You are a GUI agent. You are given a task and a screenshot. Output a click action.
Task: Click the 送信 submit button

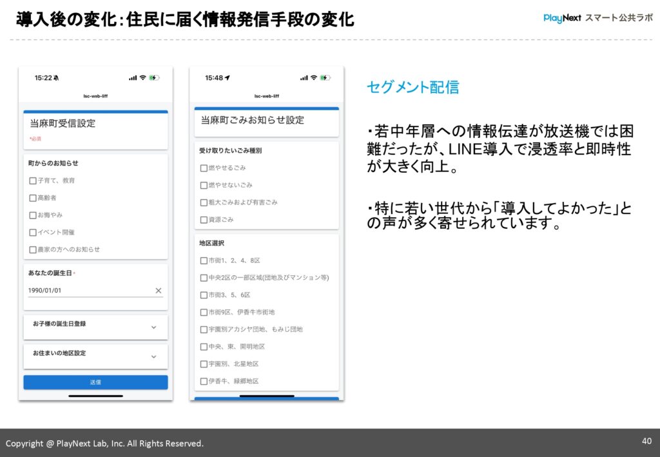[95, 382]
